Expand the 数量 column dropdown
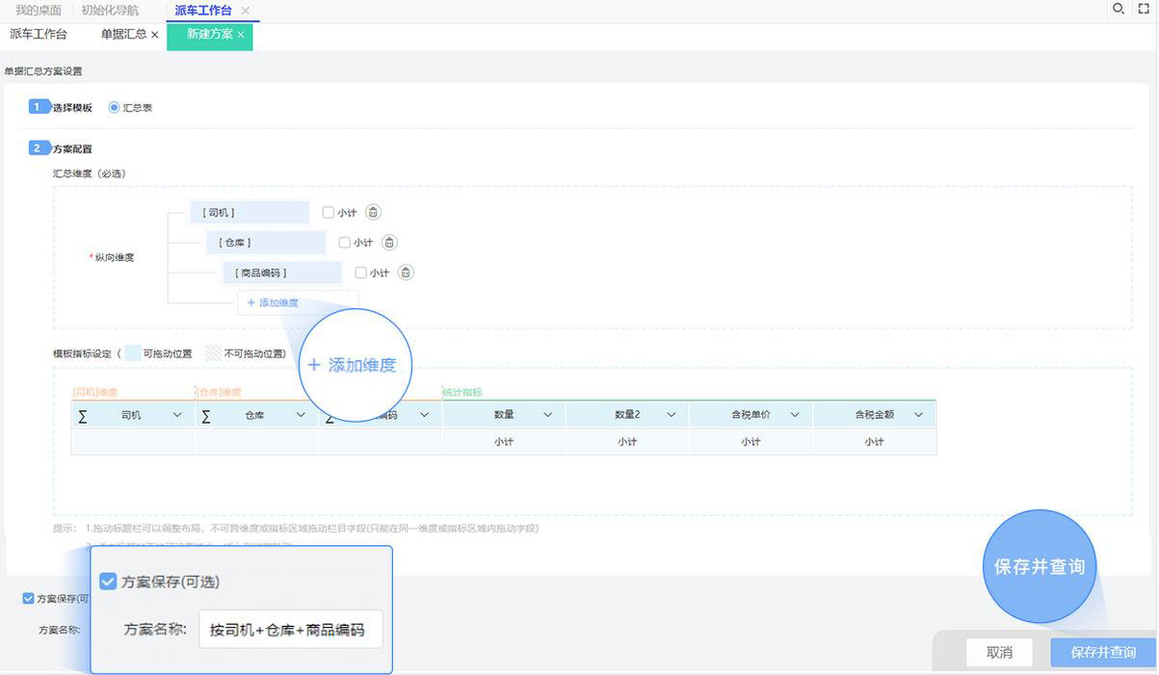1159x675 pixels. (547, 415)
